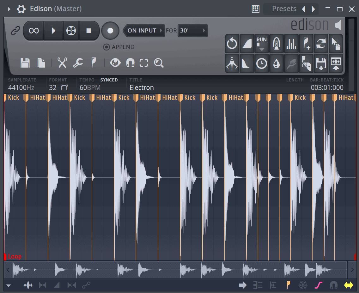Toggle the pink slide curve option

[319, 285]
